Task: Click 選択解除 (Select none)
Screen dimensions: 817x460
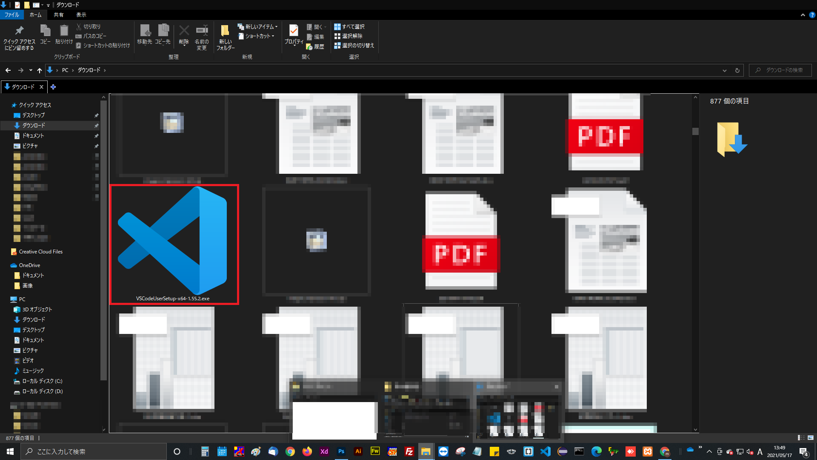Action: 349,36
